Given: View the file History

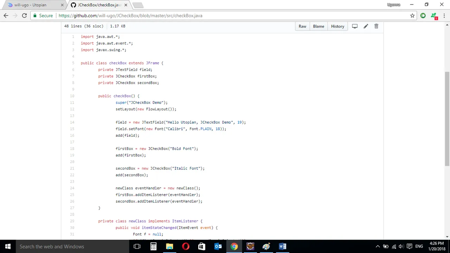Looking at the screenshot, I should pyautogui.click(x=337, y=26).
